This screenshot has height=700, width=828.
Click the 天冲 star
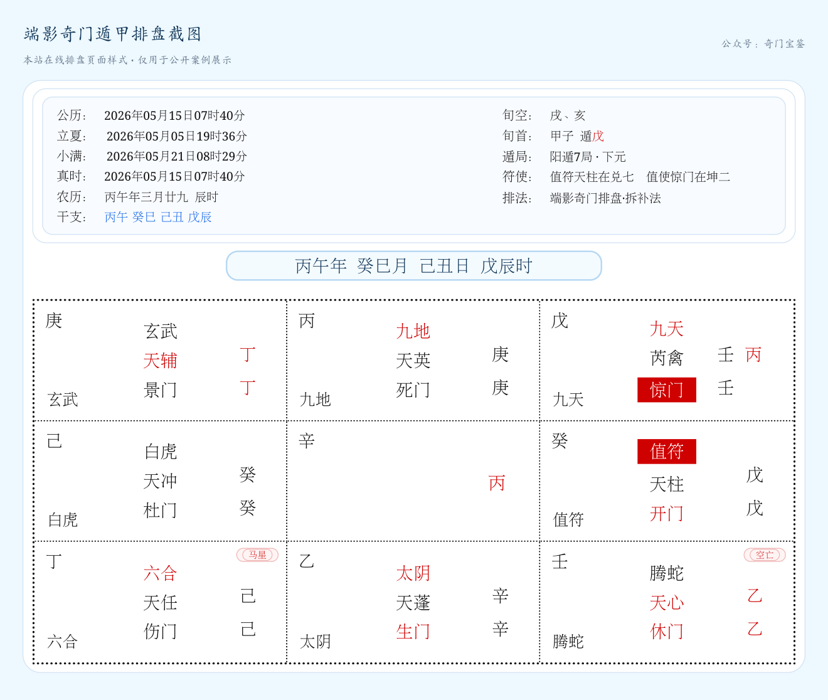click(x=161, y=481)
